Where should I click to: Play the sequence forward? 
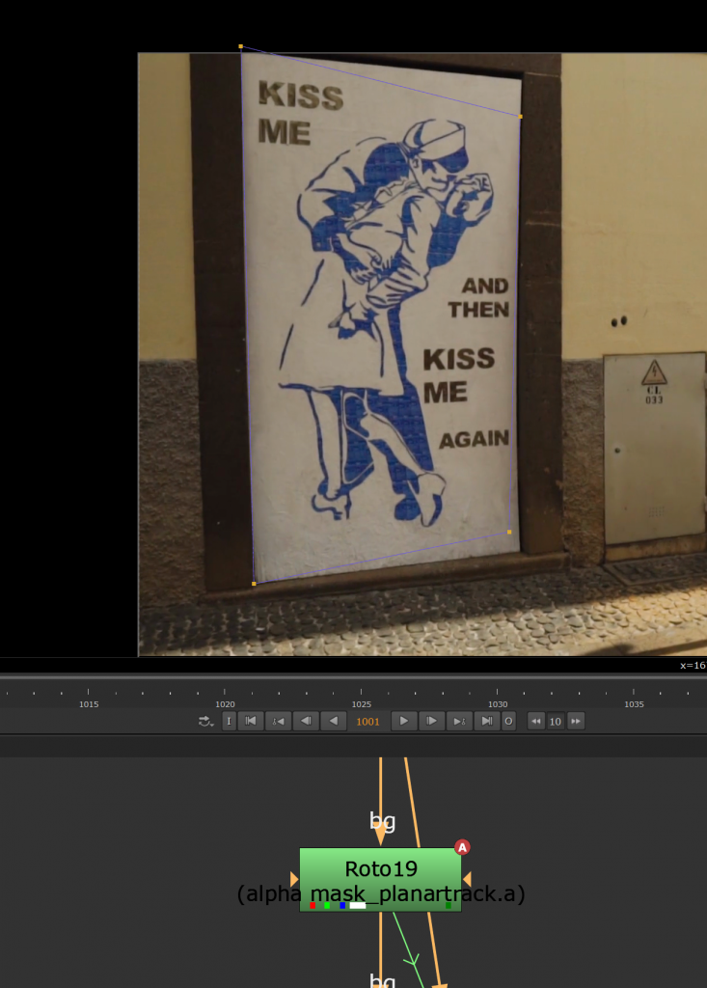403,721
